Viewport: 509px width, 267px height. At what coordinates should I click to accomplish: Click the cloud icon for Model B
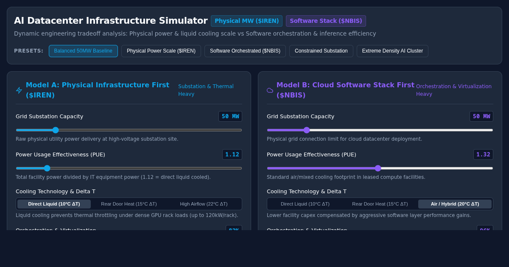(270, 90)
